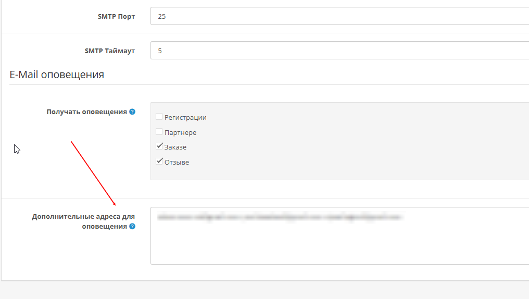Uncheck the Заказе notification checkbox
Image resolution: width=529 pixels, height=299 pixels.
point(159,146)
